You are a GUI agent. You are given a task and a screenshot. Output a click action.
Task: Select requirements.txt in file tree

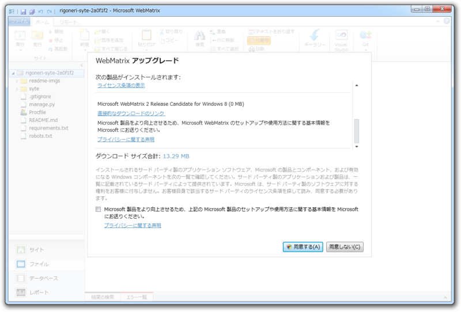[48, 128]
